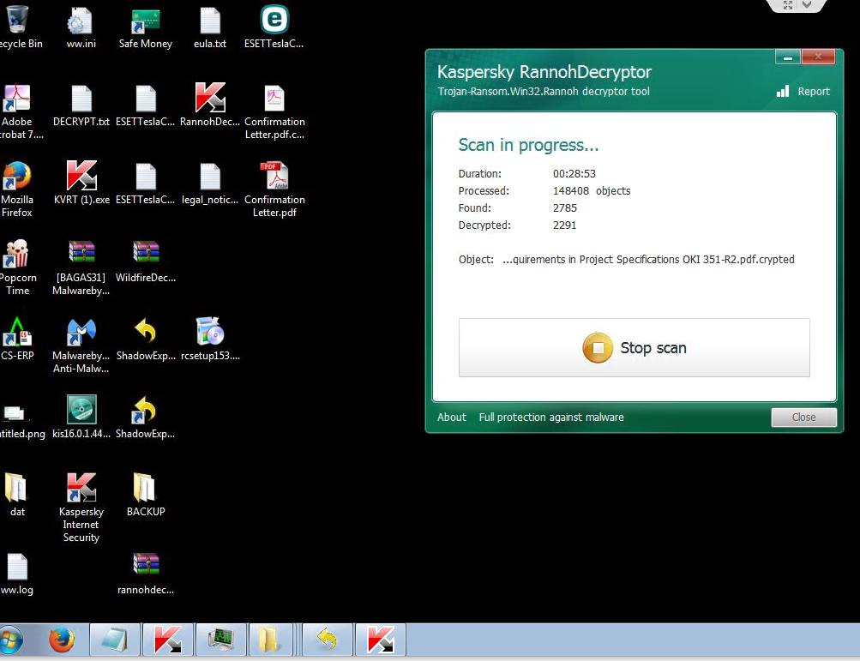Select the RannohDec... Kaspersky desktop icon
860x661 pixels.
coord(210,105)
